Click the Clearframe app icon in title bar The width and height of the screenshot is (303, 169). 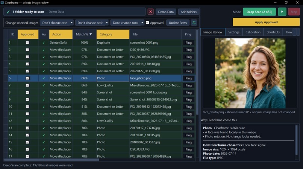coord(2,3)
